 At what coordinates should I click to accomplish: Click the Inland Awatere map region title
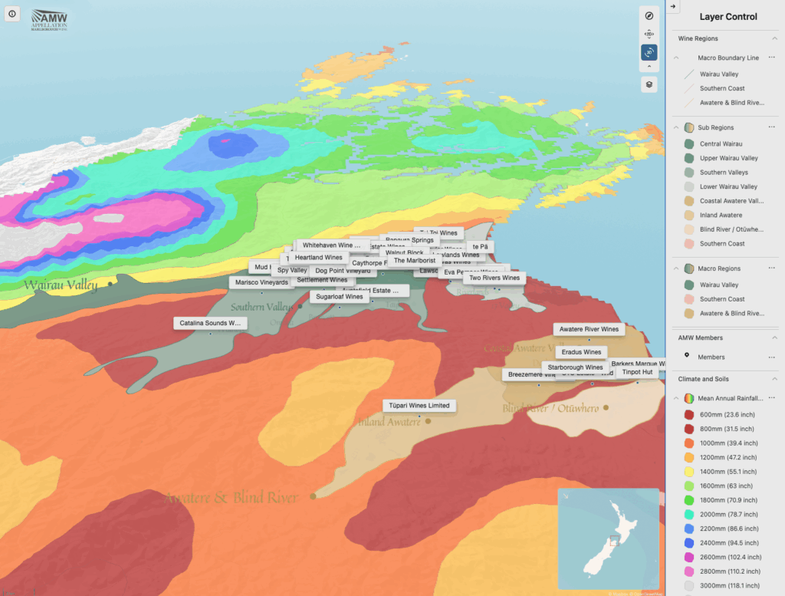[x=389, y=422]
